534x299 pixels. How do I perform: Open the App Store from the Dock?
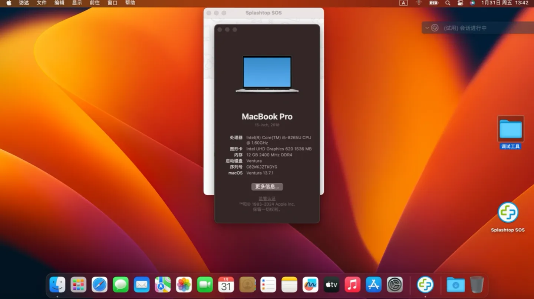pyautogui.click(x=373, y=285)
